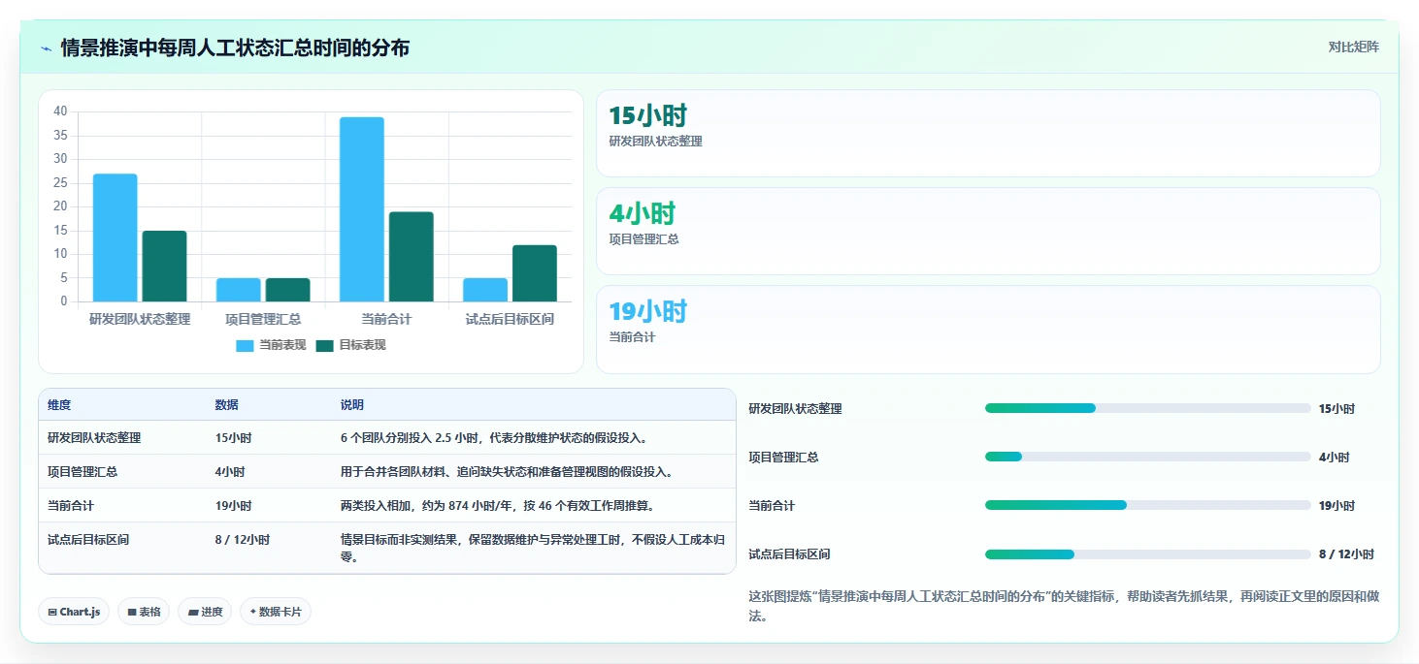Select the 15小时 data card
The height and width of the screenshot is (664, 1419).
[x=988, y=134]
